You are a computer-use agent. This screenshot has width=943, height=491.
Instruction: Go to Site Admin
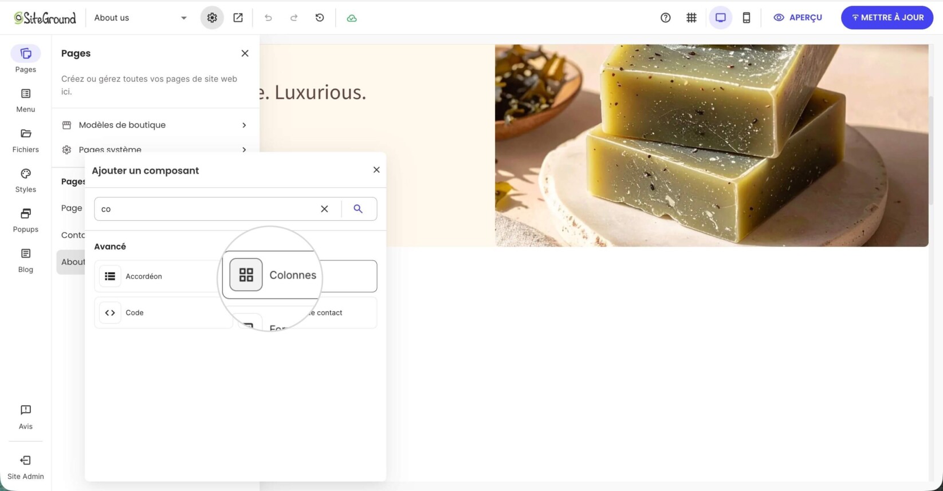(x=26, y=467)
